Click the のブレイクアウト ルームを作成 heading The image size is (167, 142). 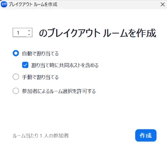pyautogui.click(x=97, y=33)
